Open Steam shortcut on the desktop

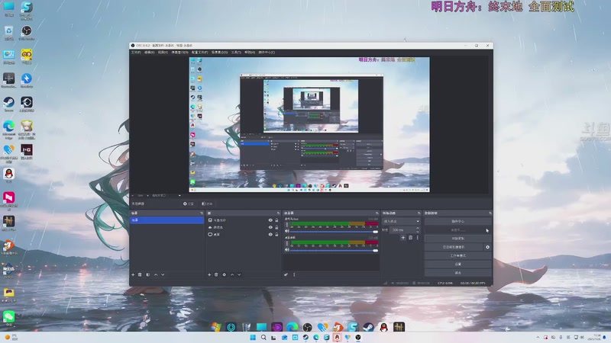8,104
